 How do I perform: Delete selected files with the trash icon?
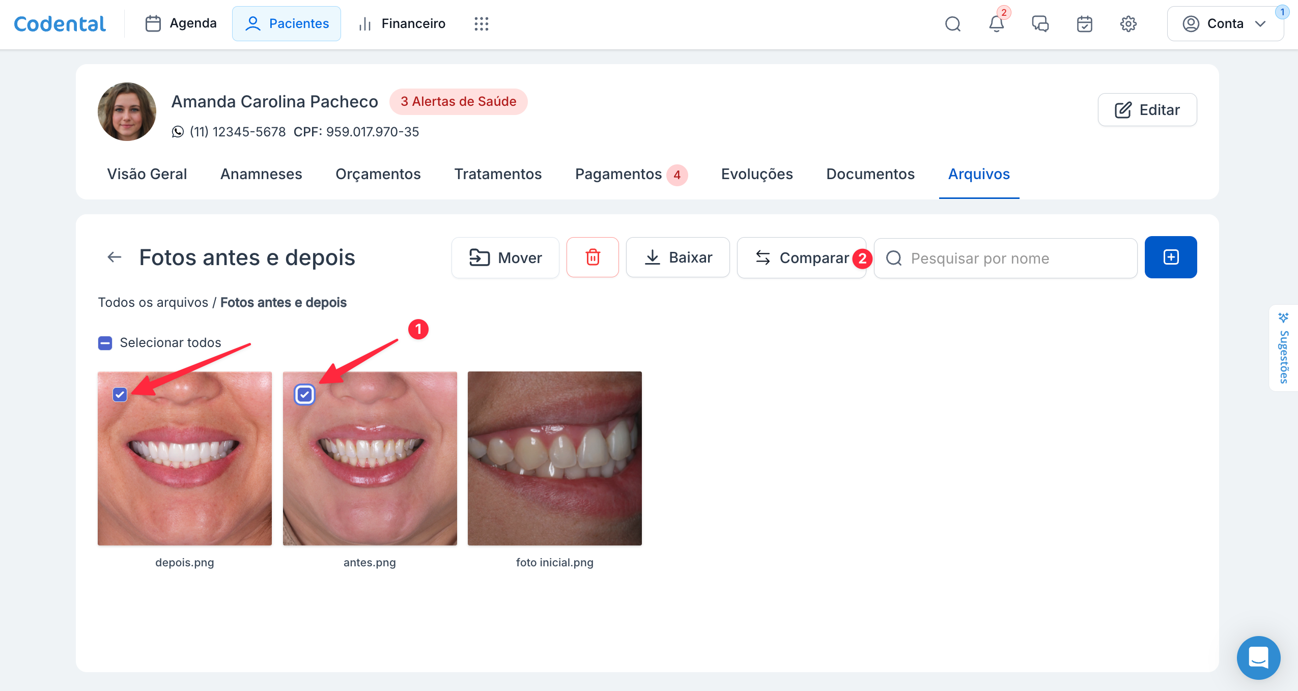tap(592, 257)
